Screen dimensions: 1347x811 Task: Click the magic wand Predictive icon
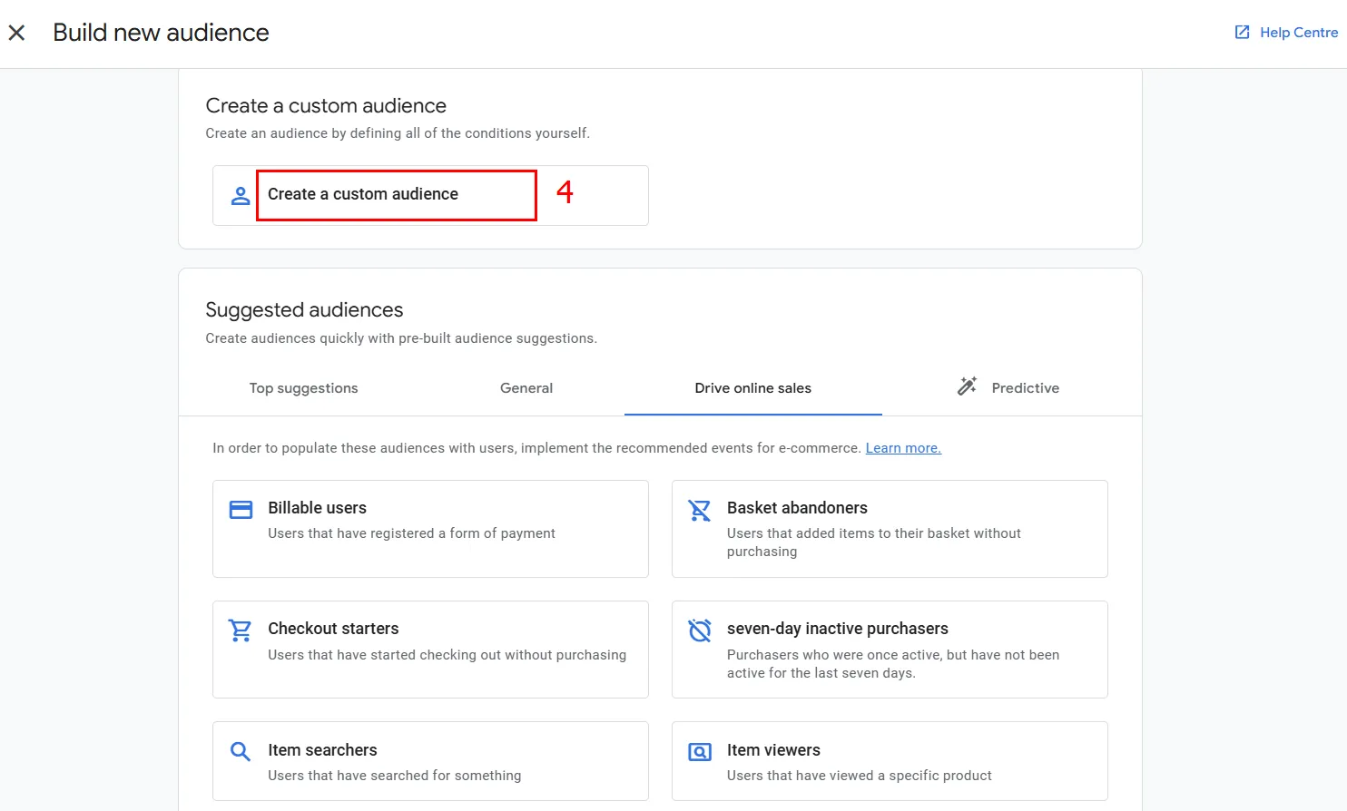pos(967,386)
